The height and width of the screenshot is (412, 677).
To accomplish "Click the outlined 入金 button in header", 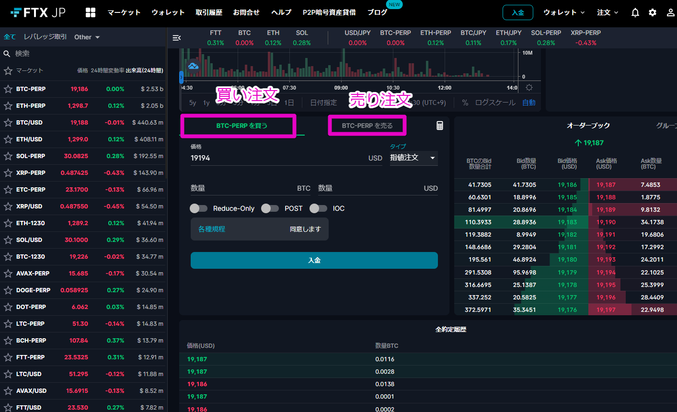I will (x=518, y=12).
